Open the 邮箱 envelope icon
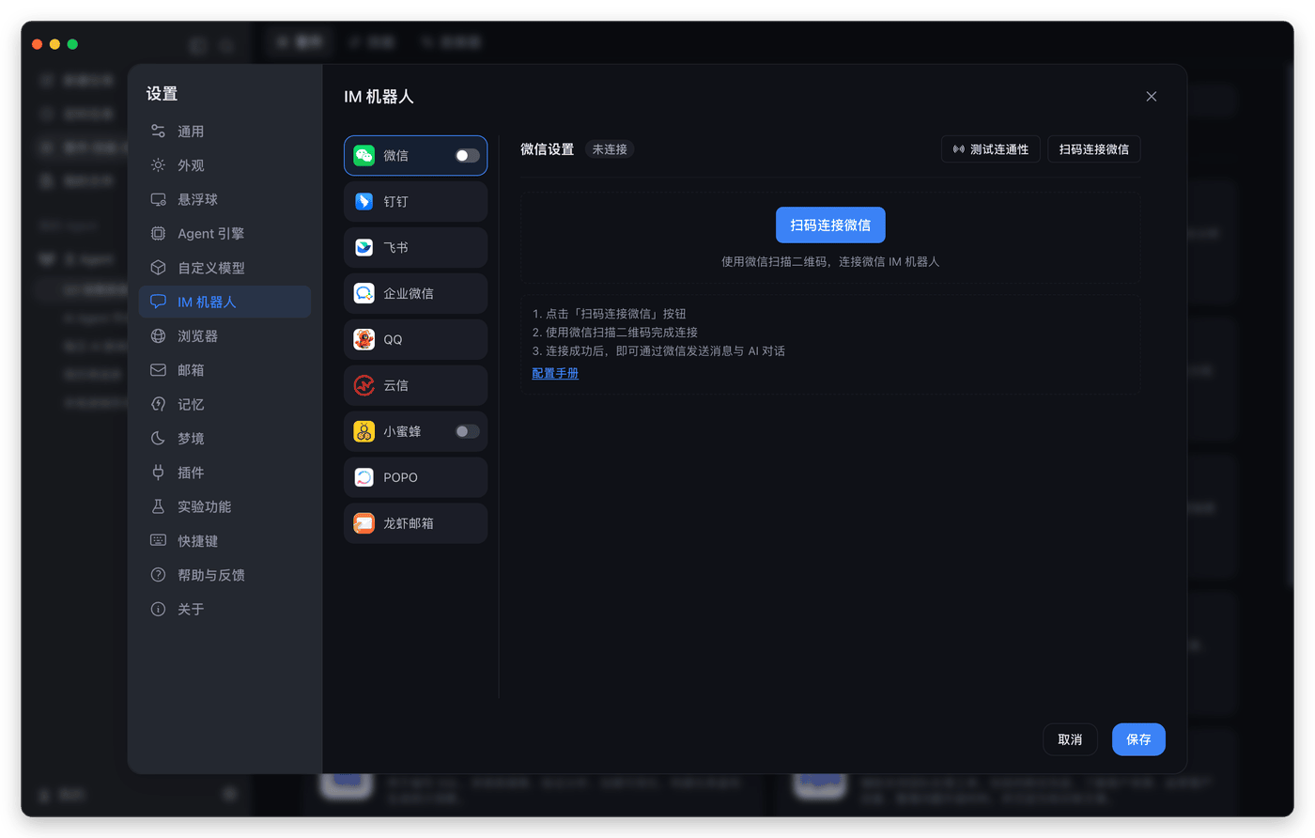Viewport: 1315px width, 838px height. (x=158, y=370)
